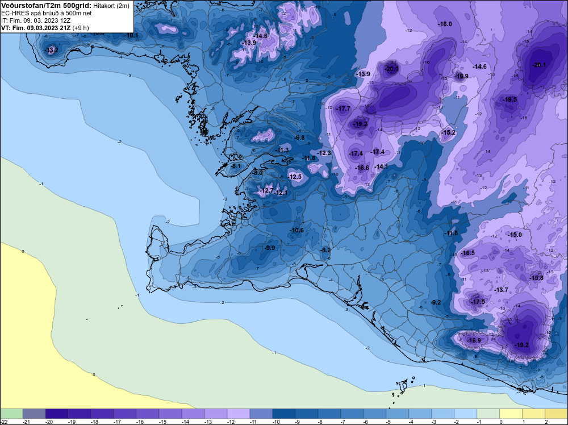Click the -12.1 temperature label
Image resolution: width=568 pixels, height=425 pixels.
[x=281, y=193]
